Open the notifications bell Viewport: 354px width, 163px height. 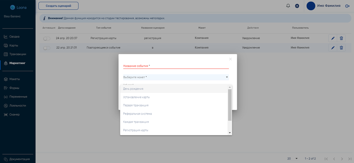point(288,6)
